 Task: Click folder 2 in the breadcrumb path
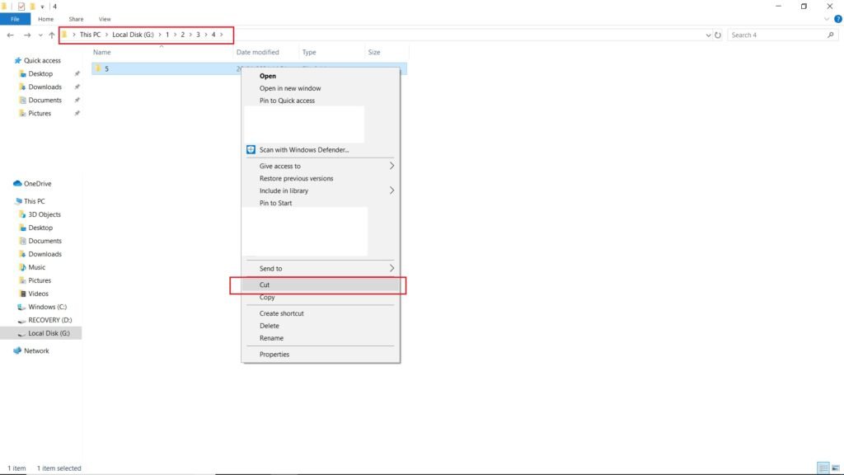[182, 35]
